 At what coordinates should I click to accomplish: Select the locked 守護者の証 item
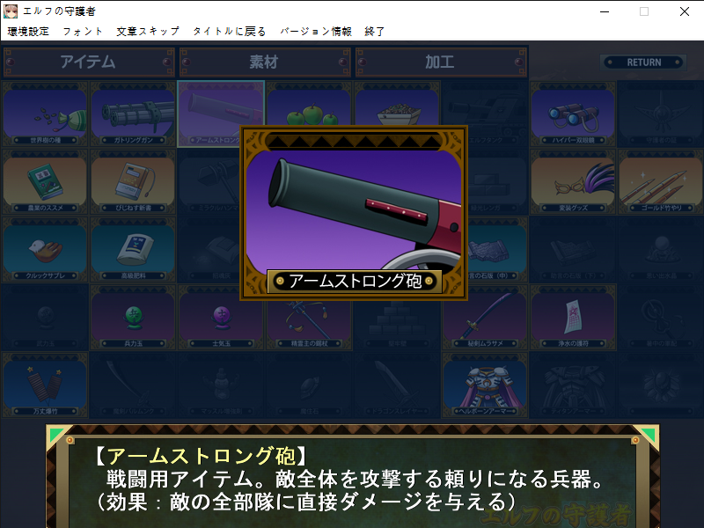(661, 114)
